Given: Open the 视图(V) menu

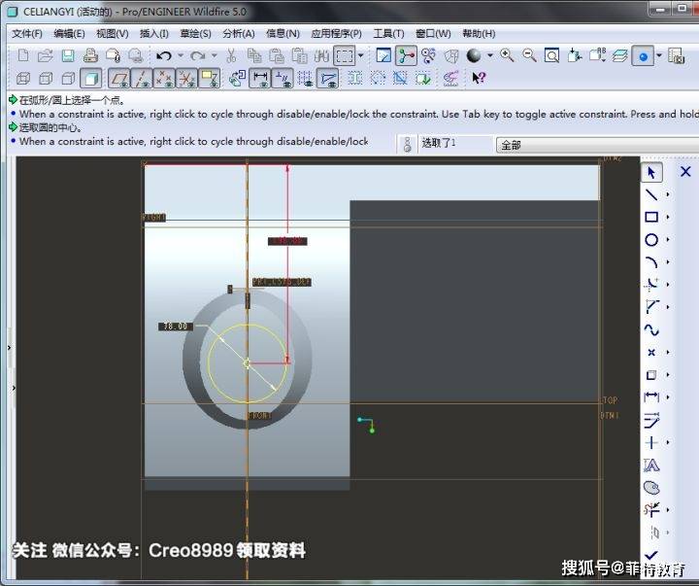Looking at the screenshot, I should pos(113,34).
